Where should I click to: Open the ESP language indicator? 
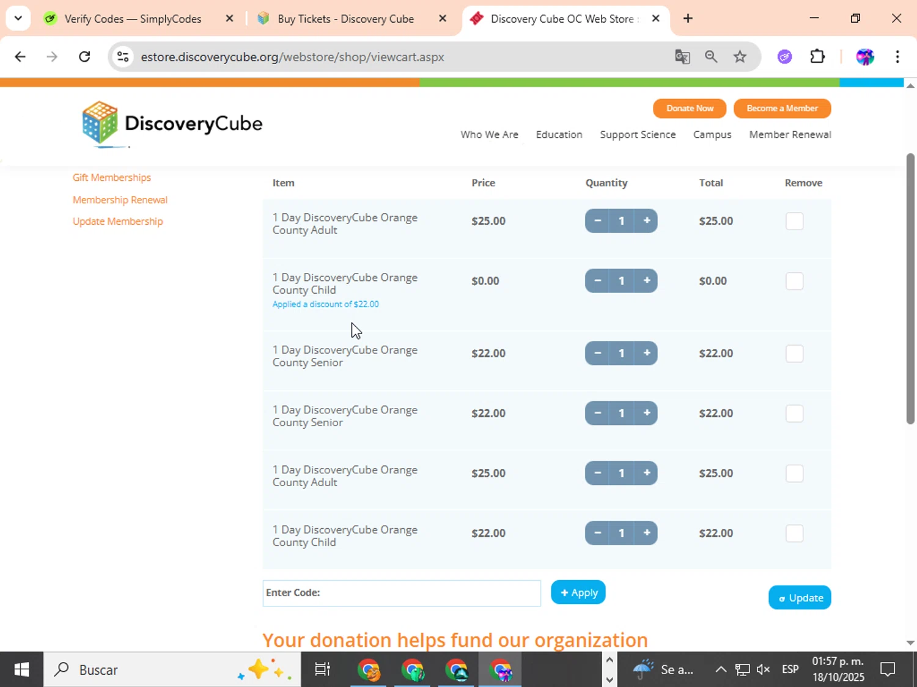click(x=790, y=670)
